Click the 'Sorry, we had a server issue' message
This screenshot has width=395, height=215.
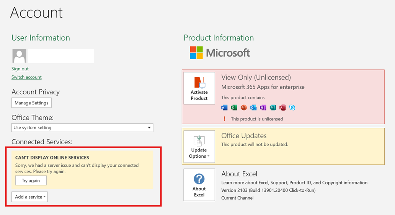coord(77,168)
